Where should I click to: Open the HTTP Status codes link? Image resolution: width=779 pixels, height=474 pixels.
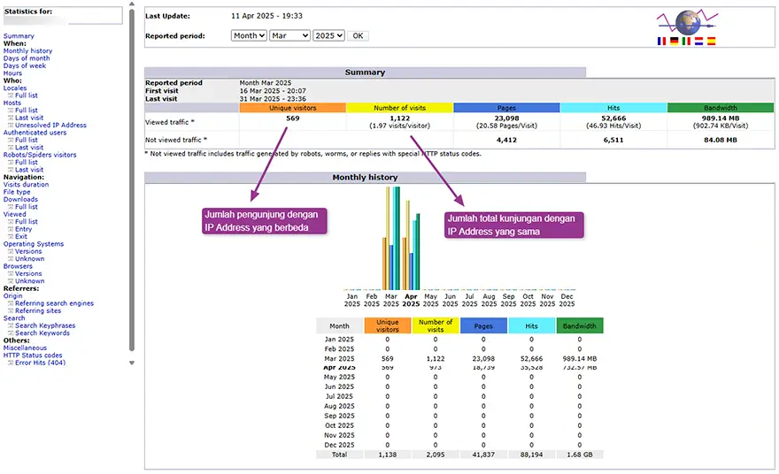pos(33,355)
